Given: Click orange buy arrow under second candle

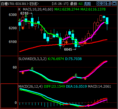Looking at the screenshot, I should click(23, 28).
